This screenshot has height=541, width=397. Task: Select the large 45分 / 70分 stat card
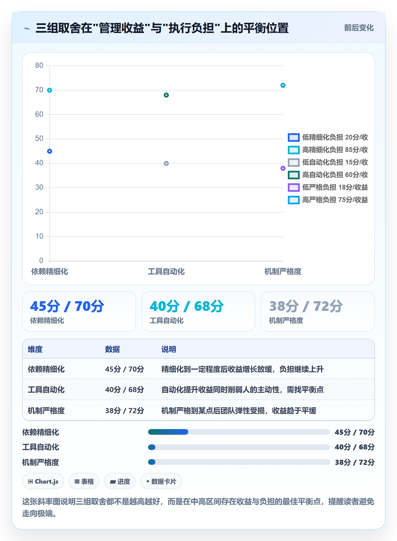[x=79, y=311]
